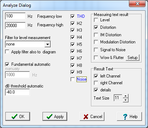Disable the H5 harmonic checkbox
The height and width of the screenshot is (128, 148).
73,44
